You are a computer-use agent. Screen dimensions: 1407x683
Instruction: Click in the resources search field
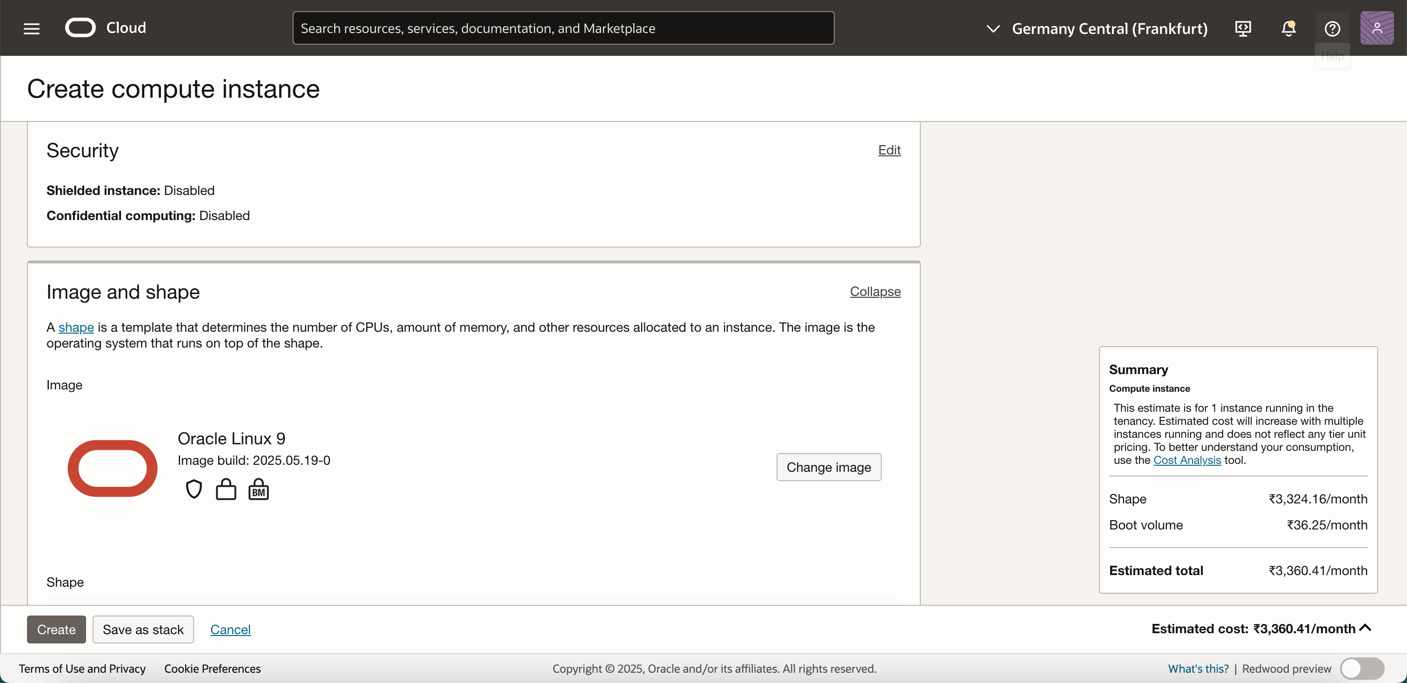coord(563,28)
